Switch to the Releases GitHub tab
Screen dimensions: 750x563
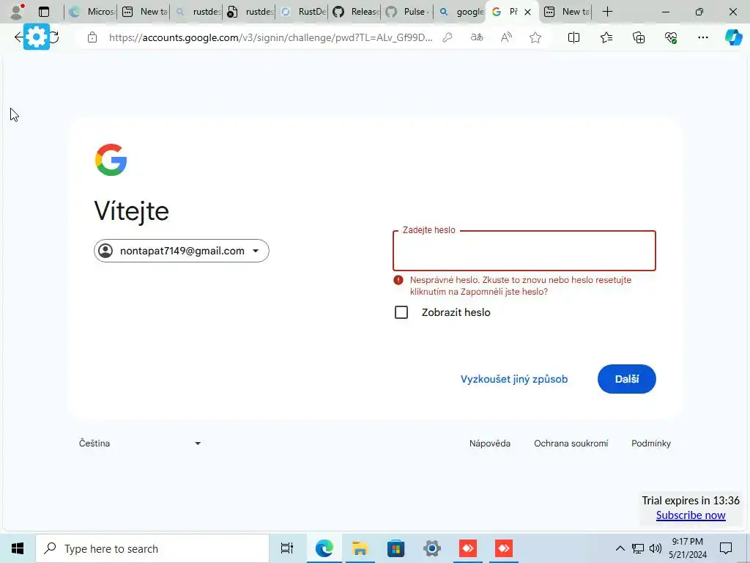[x=354, y=12]
